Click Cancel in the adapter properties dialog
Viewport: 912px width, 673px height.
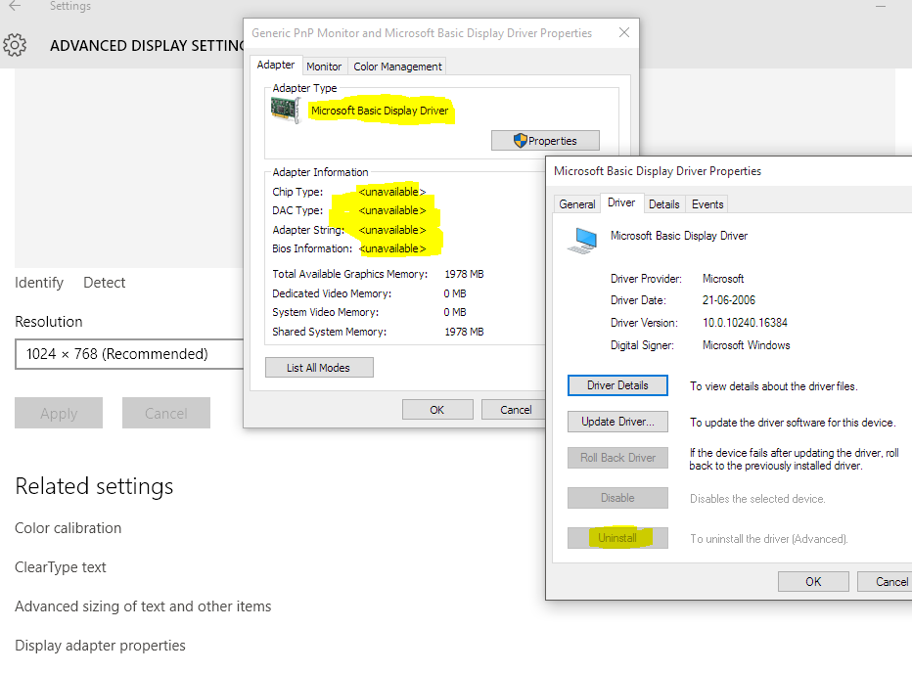tap(514, 410)
